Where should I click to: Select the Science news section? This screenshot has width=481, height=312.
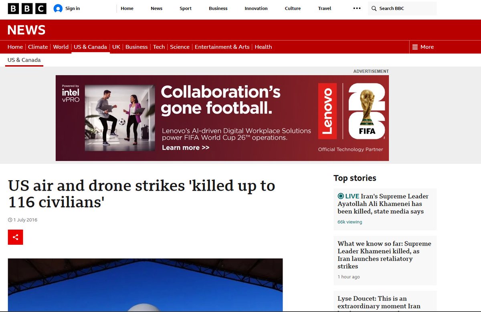point(180,47)
